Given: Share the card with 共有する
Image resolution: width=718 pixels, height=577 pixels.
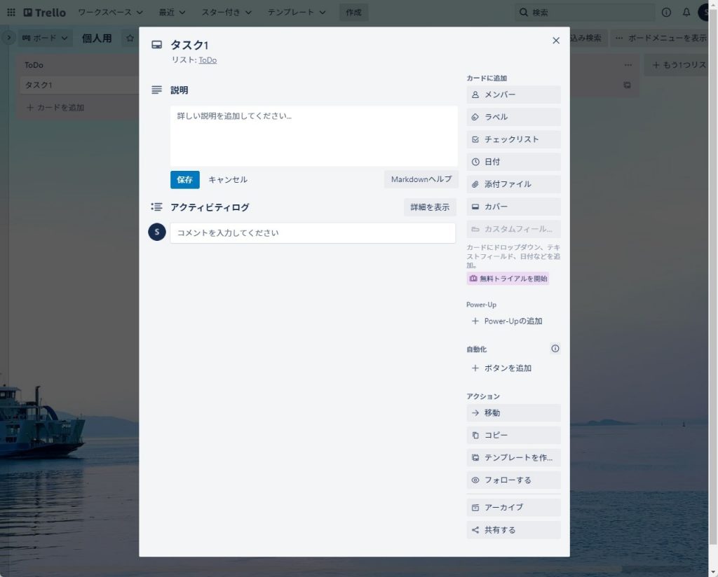Looking at the screenshot, I should click(513, 530).
